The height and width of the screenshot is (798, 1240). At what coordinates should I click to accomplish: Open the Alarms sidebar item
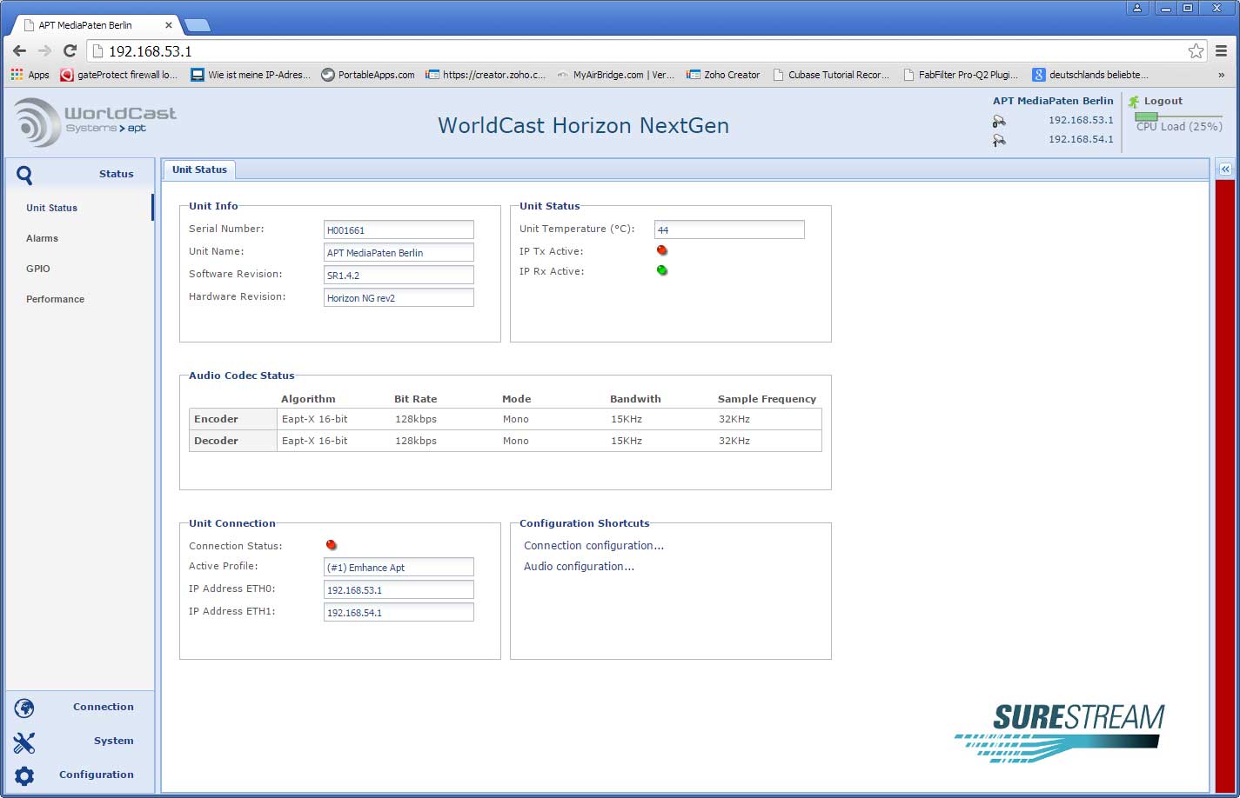coord(42,238)
